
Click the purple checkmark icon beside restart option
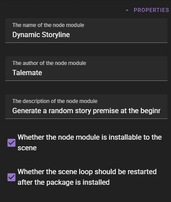tap(11, 177)
